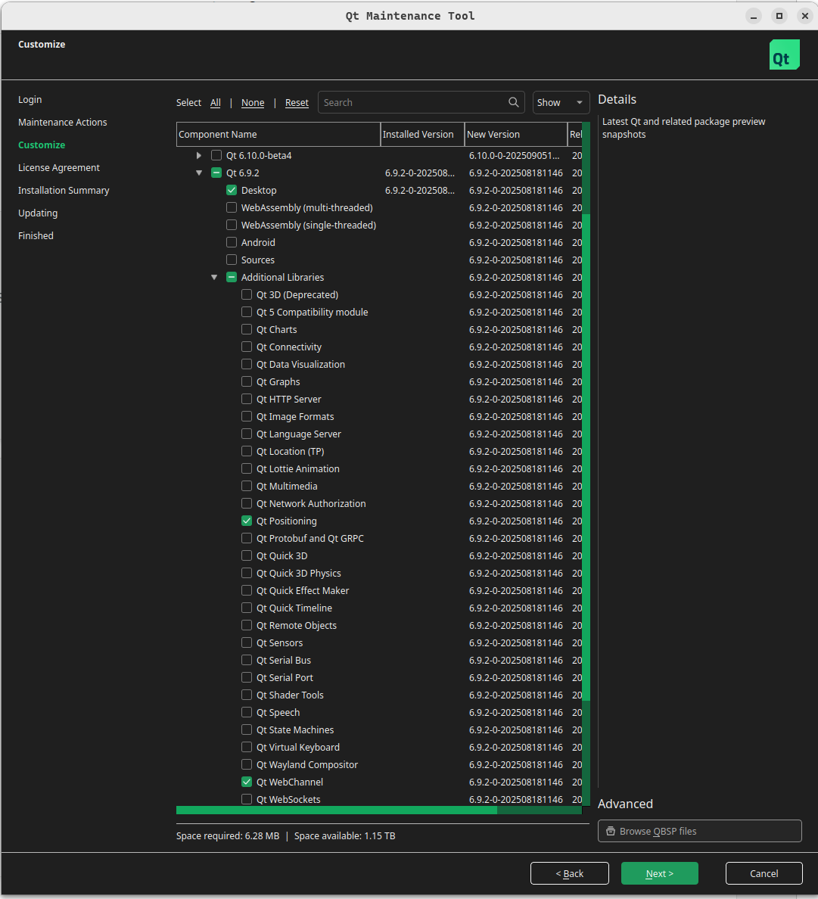Select the Qt Virtual Keyboard row

(x=379, y=747)
